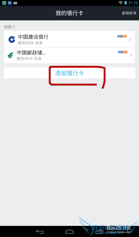
Task: Tap the China Construction Bank logo icon
Action: [x=12, y=39]
